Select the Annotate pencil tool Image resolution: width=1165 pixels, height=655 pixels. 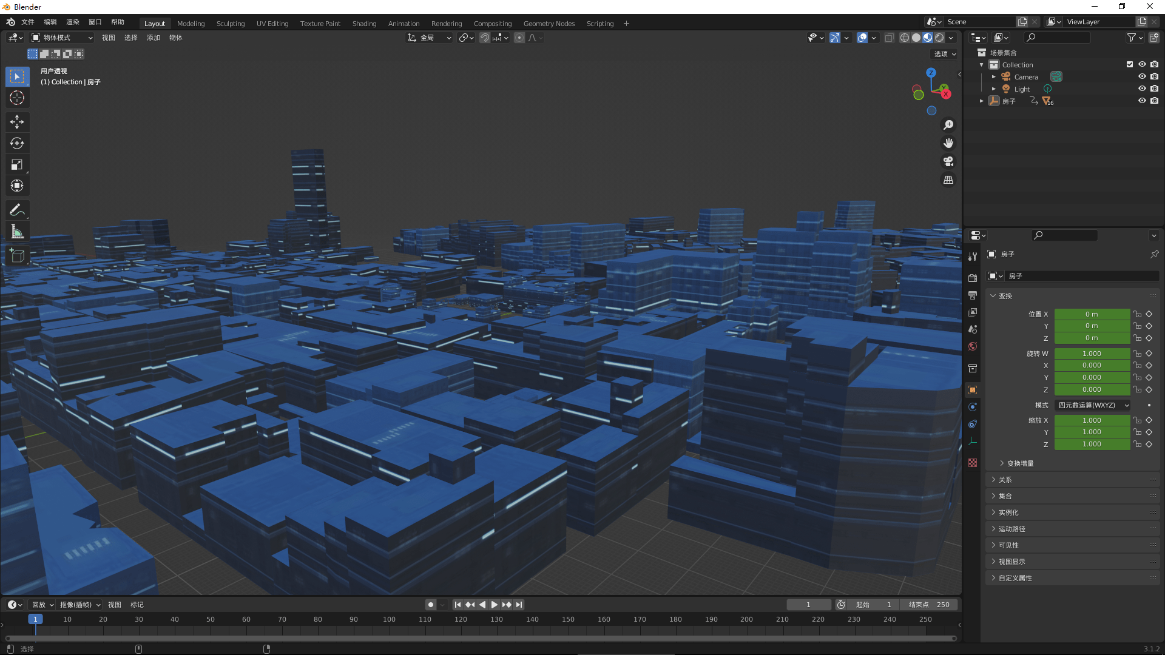[x=17, y=210]
